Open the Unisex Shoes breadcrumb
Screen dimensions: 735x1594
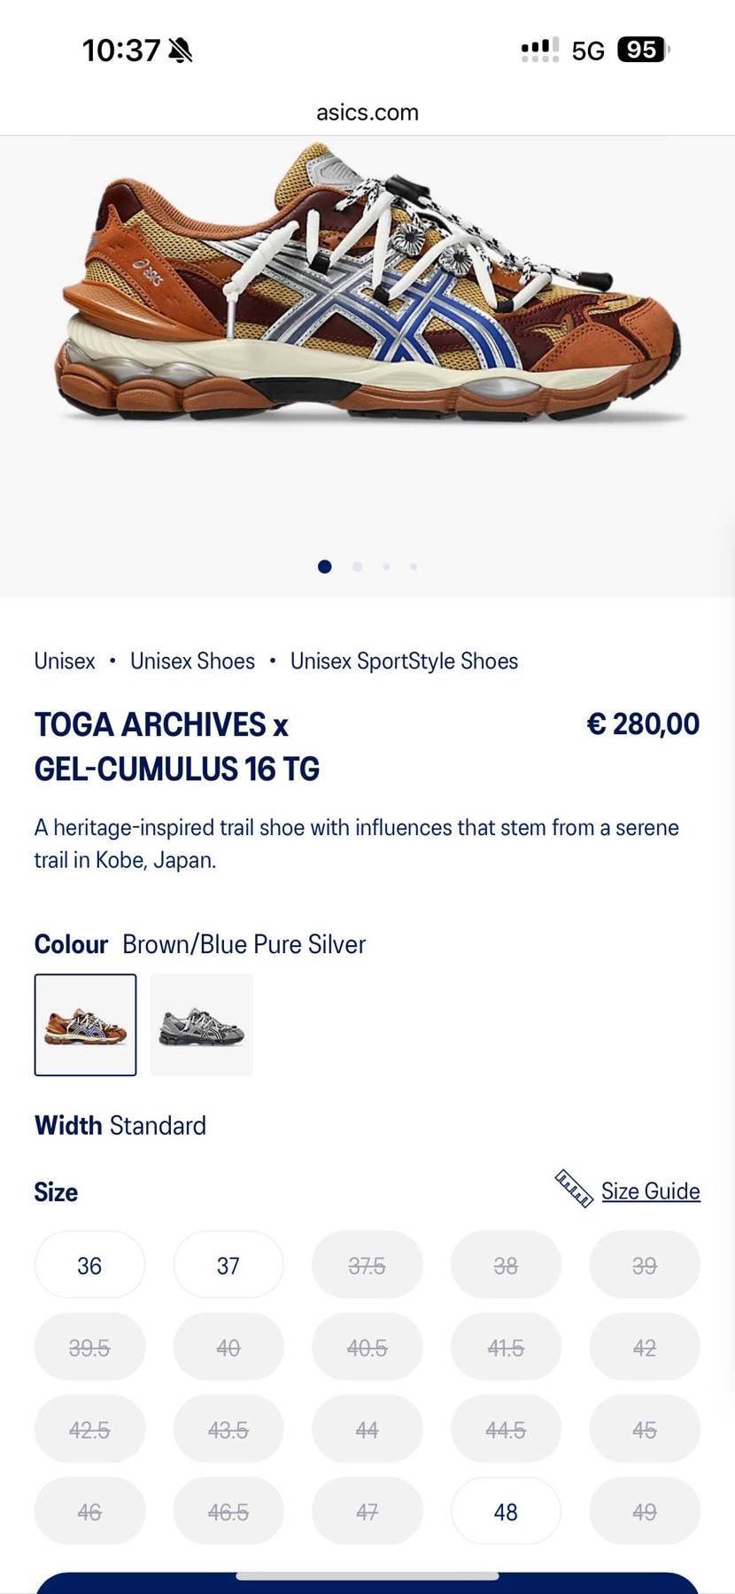coord(192,661)
